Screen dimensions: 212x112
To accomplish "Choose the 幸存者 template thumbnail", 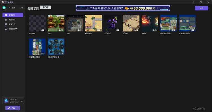I will 150,23.
